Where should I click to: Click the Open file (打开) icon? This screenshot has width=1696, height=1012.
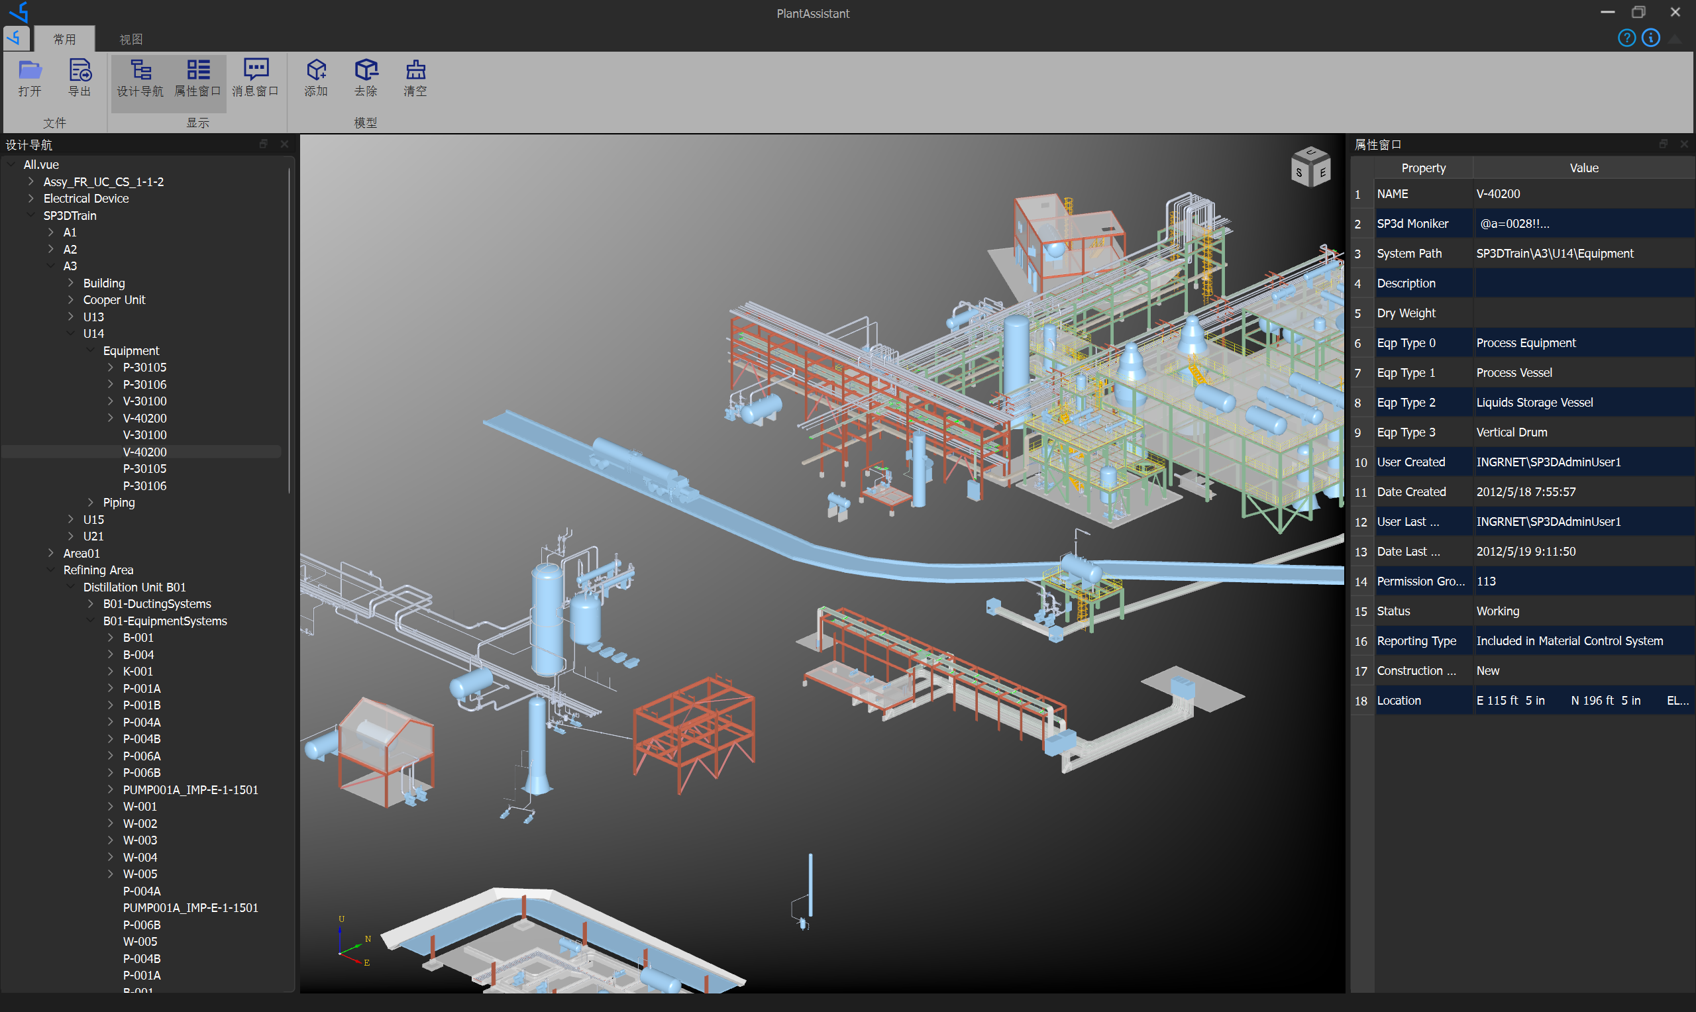(x=30, y=70)
